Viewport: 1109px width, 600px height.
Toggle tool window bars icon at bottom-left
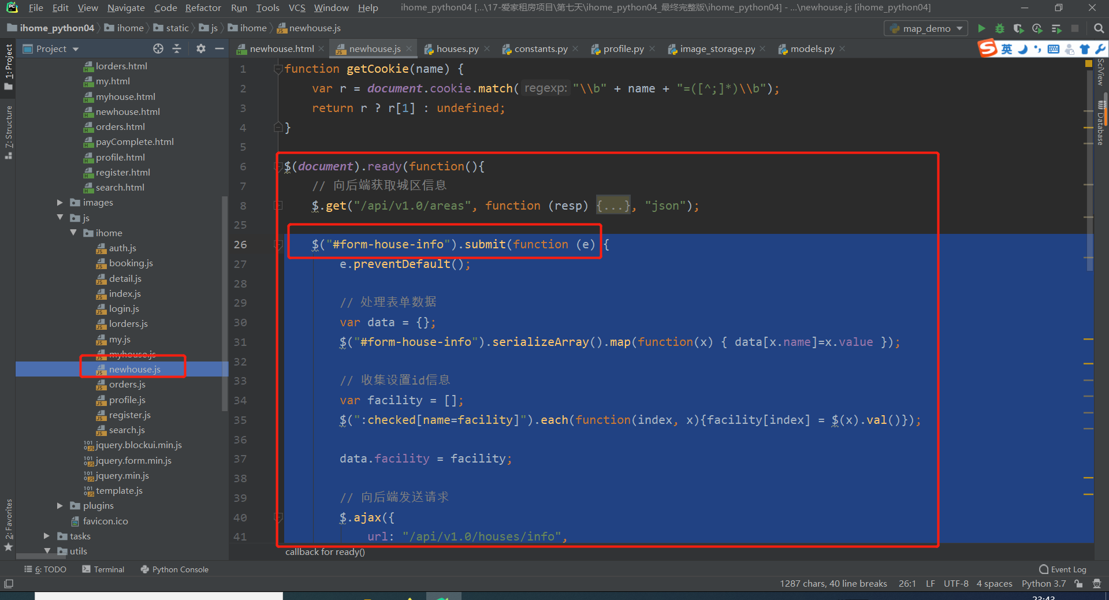pos(8,584)
